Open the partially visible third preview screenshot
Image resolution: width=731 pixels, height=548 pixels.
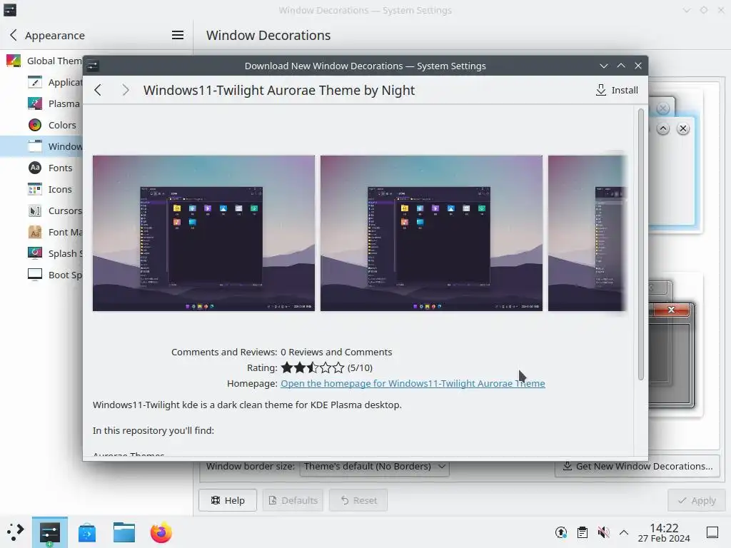(587, 233)
